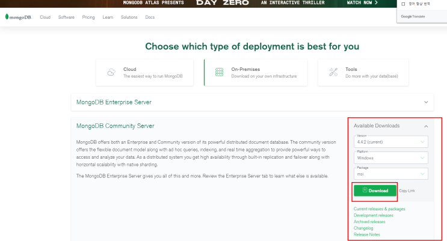The image size is (447, 241).
Task: Click the MongoDB Community Server heading
Action: [115, 126]
